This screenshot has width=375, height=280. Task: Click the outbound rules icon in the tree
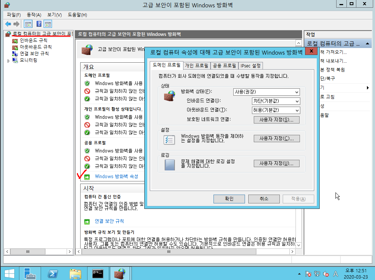15,47
